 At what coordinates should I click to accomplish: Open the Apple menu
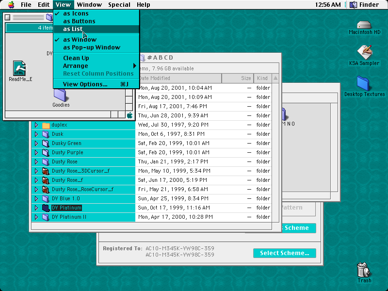pyautogui.click(x=11, y=5)
